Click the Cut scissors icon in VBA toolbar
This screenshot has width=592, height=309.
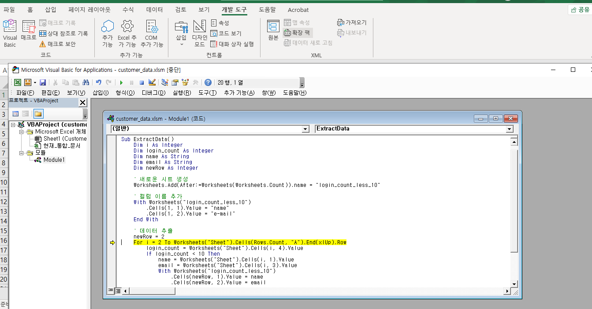(x=56, y=82)
